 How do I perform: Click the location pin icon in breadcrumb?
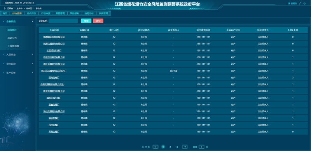[5, 9]
